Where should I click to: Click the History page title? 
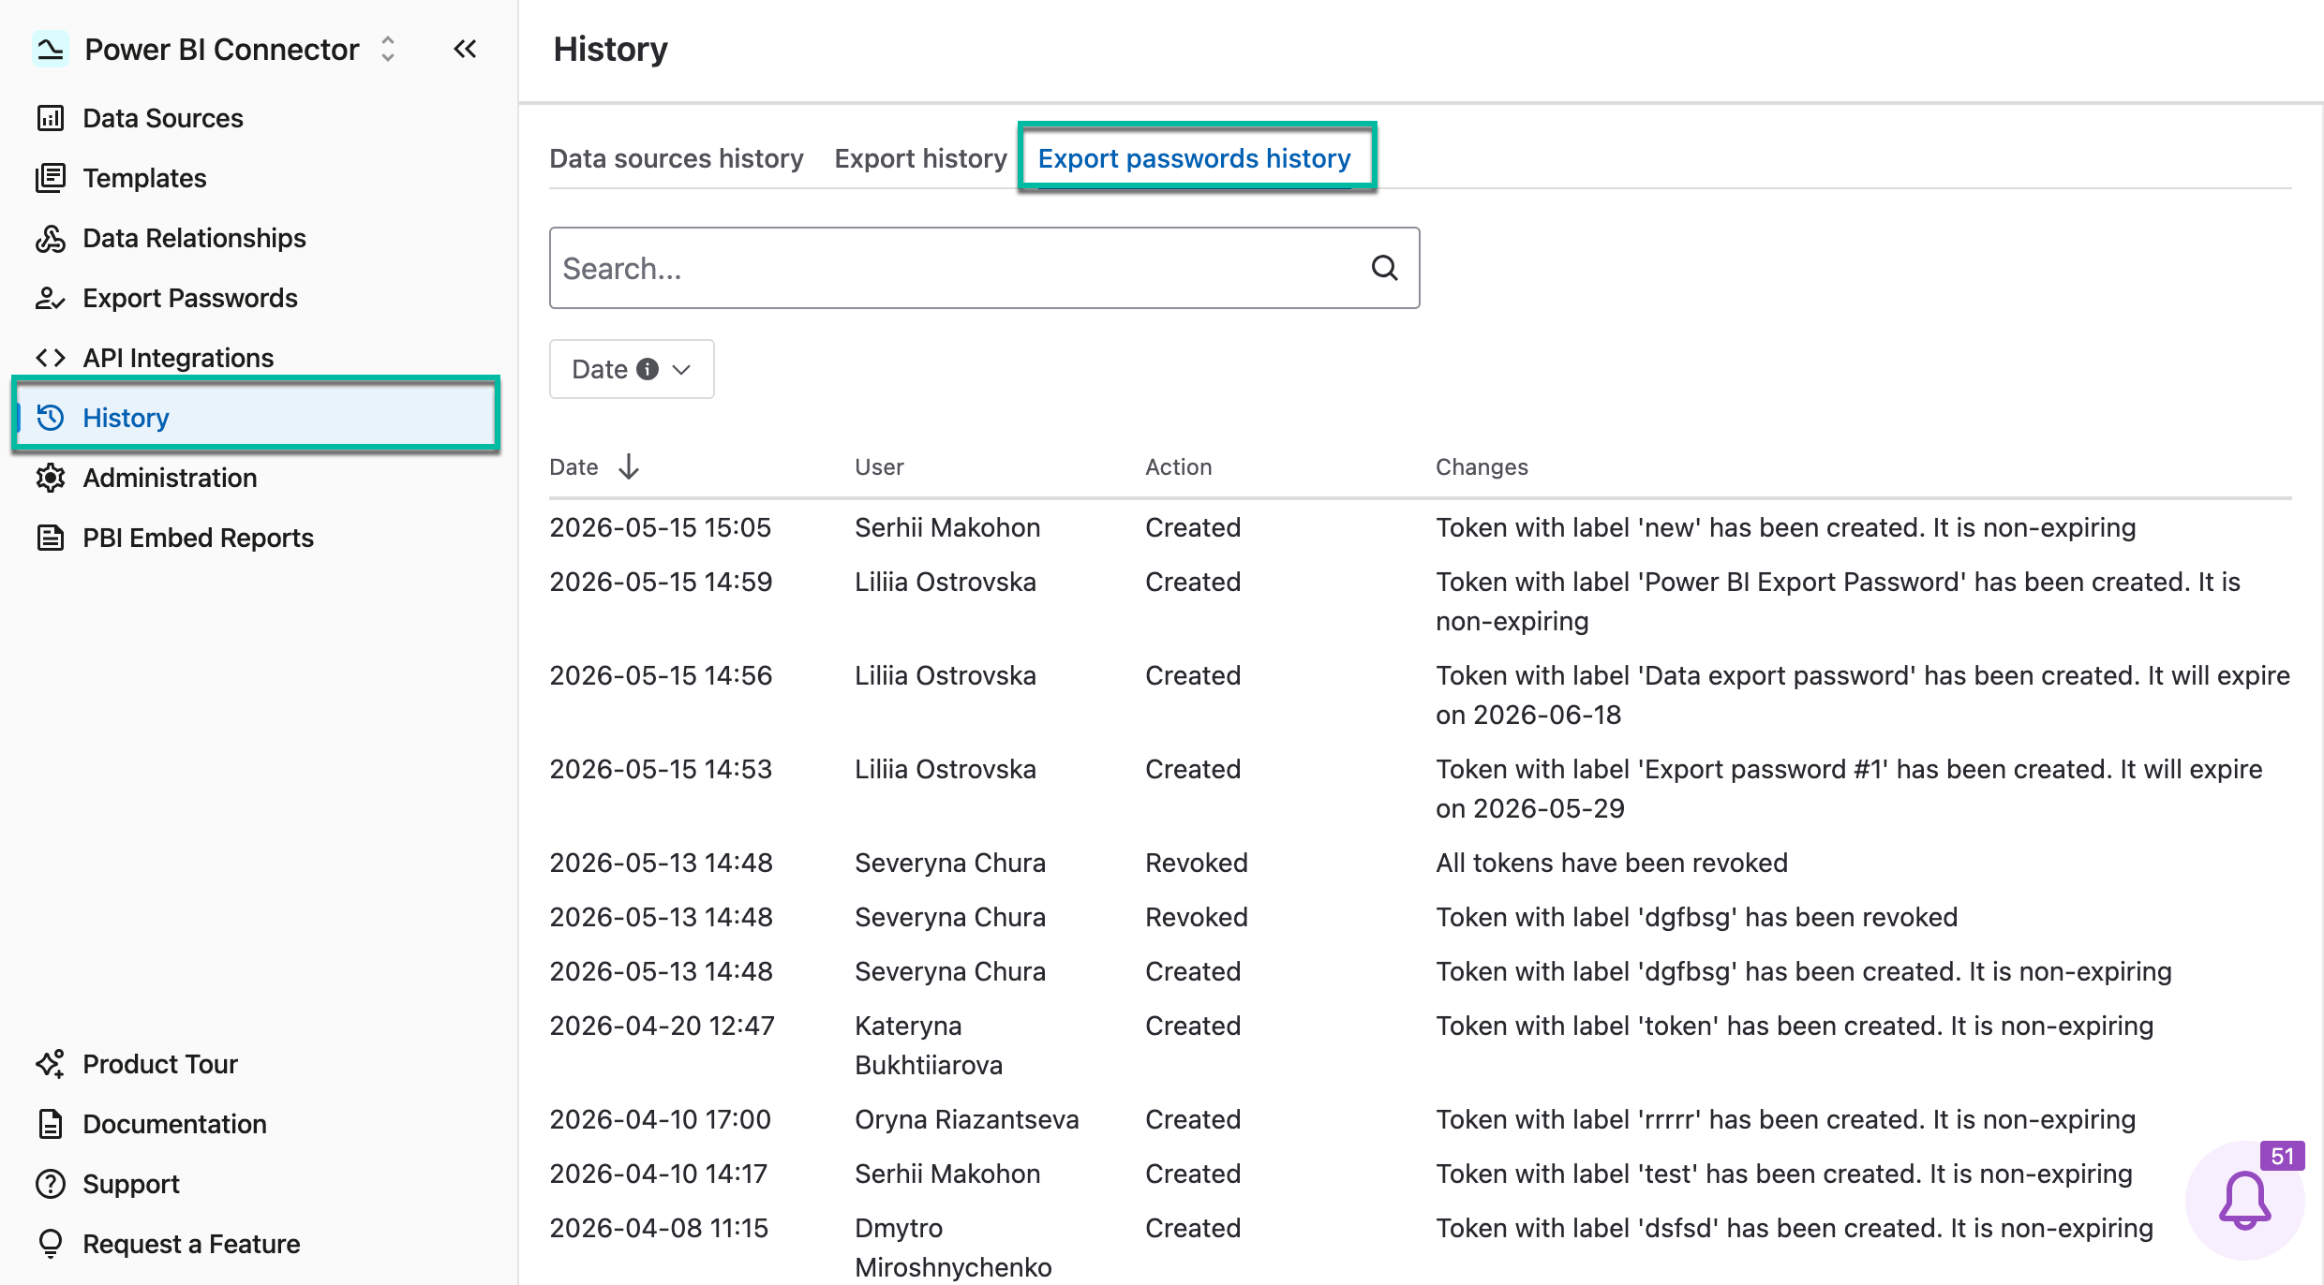[610, 49]
